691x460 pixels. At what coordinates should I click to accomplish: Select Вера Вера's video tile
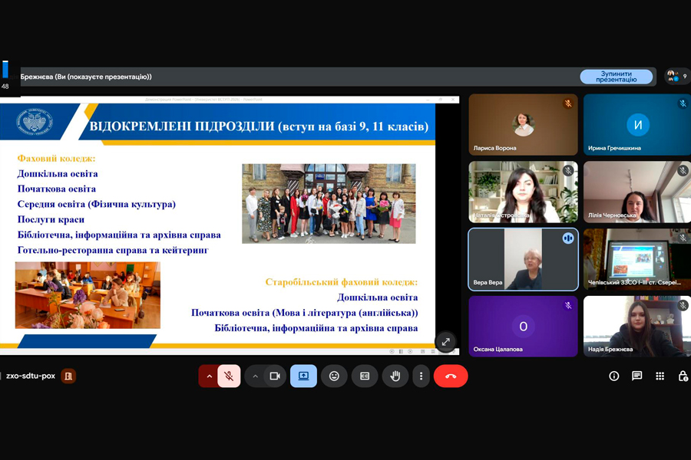pyautogui.click(x=523, y=259)
